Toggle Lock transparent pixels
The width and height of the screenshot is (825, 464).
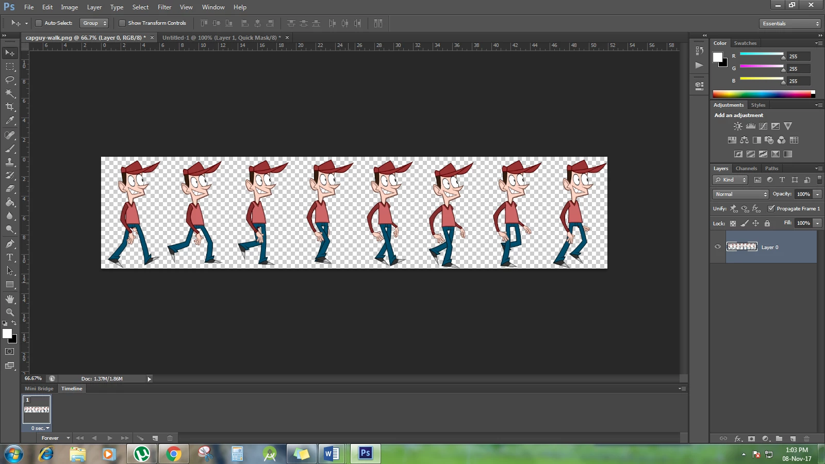click(x=733, y=223)
